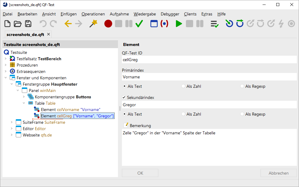Image resolution: width=299 pixels, height=187 pixels.
Task: Click the red brackets record procedures icon
Action: tap(164, 24)
